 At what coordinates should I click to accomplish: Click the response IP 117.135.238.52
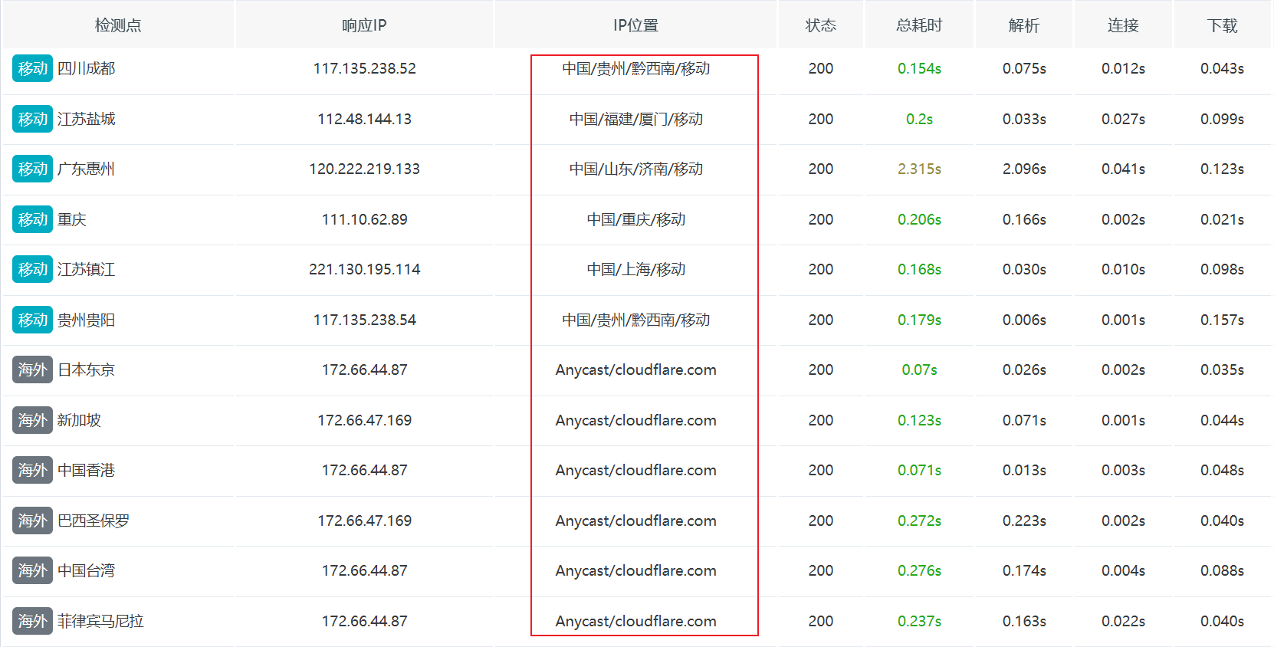364,68
